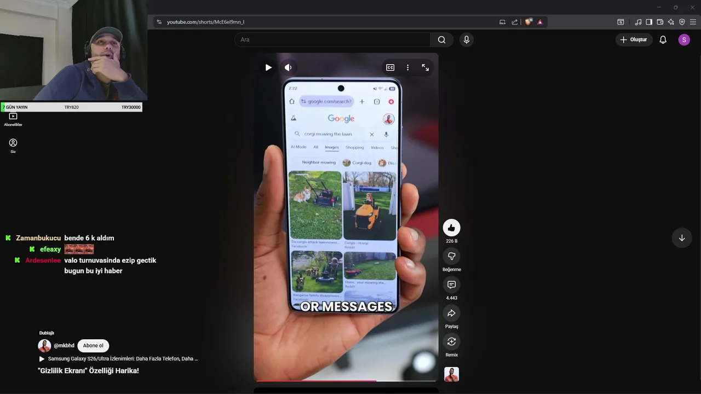Toggle closed captions on the Short
Screen dimensions: 701x394
390,67
